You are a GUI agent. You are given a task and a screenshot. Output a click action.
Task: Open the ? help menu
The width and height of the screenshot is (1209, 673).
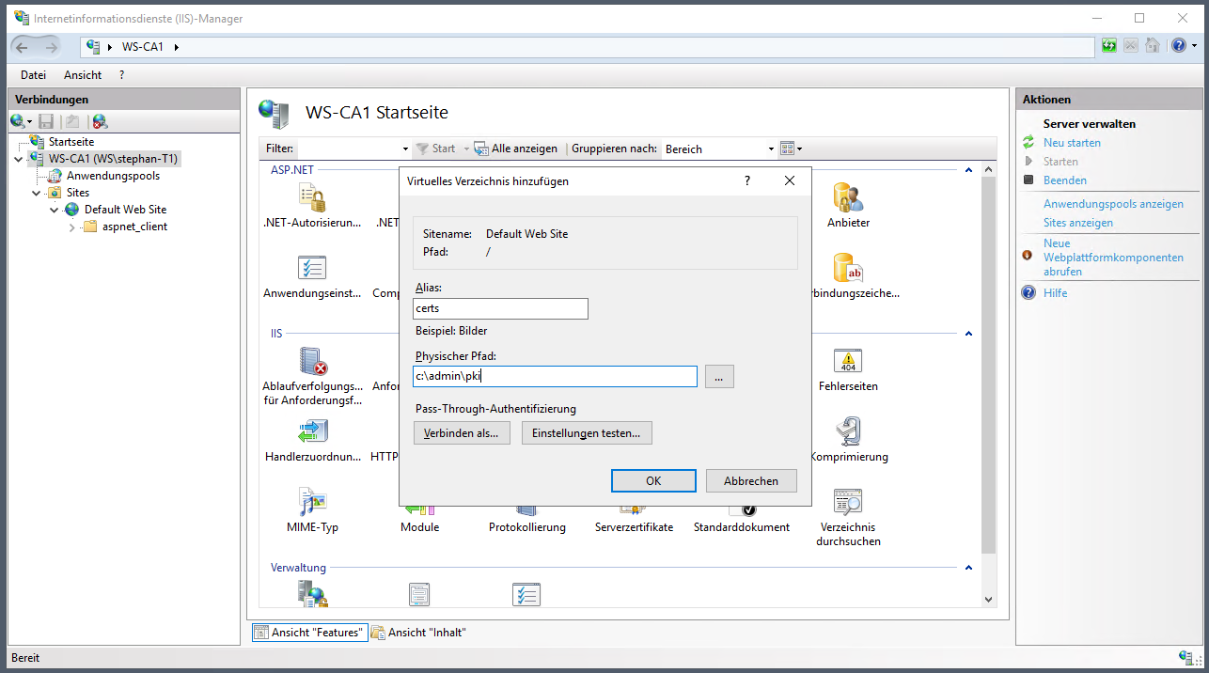pyautogui.click(x=121, y=75)
